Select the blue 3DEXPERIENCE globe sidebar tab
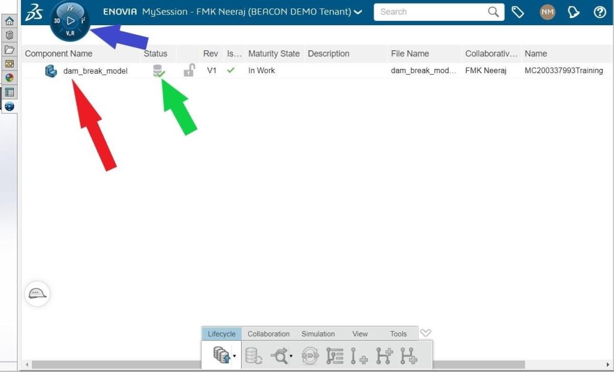This screenshot has width=614, height=372. pos(10,106)
